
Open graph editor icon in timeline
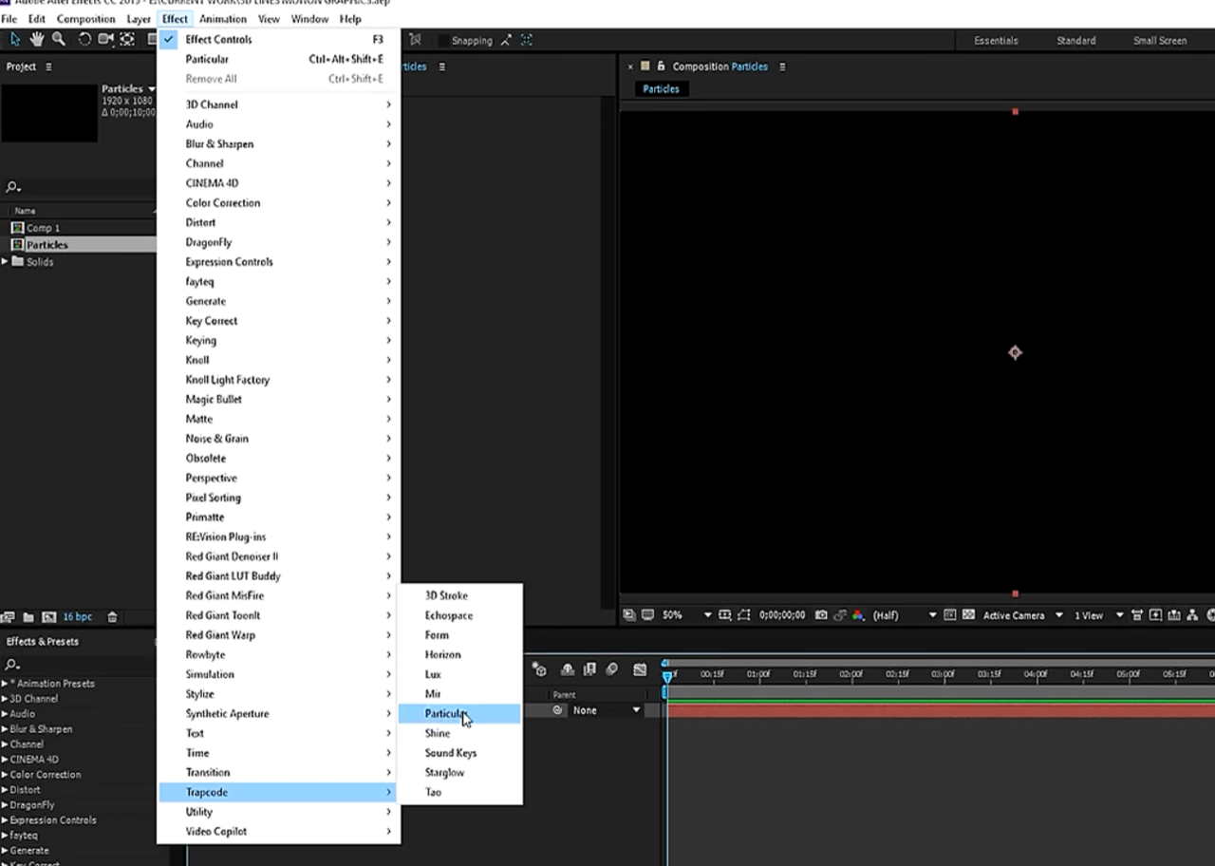click(640, 669)
